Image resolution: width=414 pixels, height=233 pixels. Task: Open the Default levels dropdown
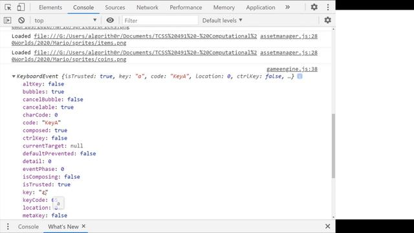(223, 20)
